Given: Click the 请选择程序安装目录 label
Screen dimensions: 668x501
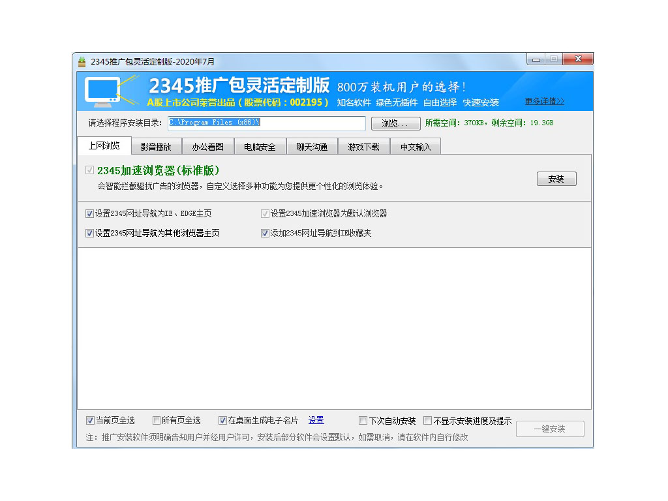Looking at the screenshot, I should click(125, 123).
